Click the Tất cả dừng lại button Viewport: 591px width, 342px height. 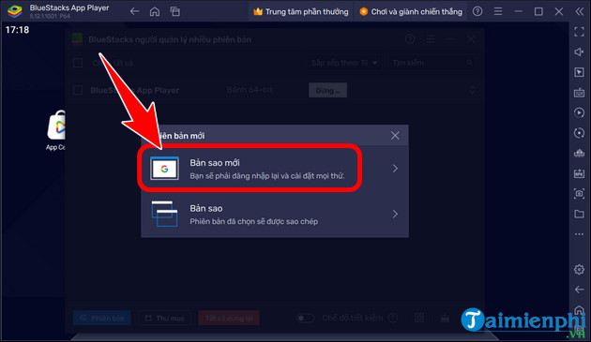pos(229,319)
